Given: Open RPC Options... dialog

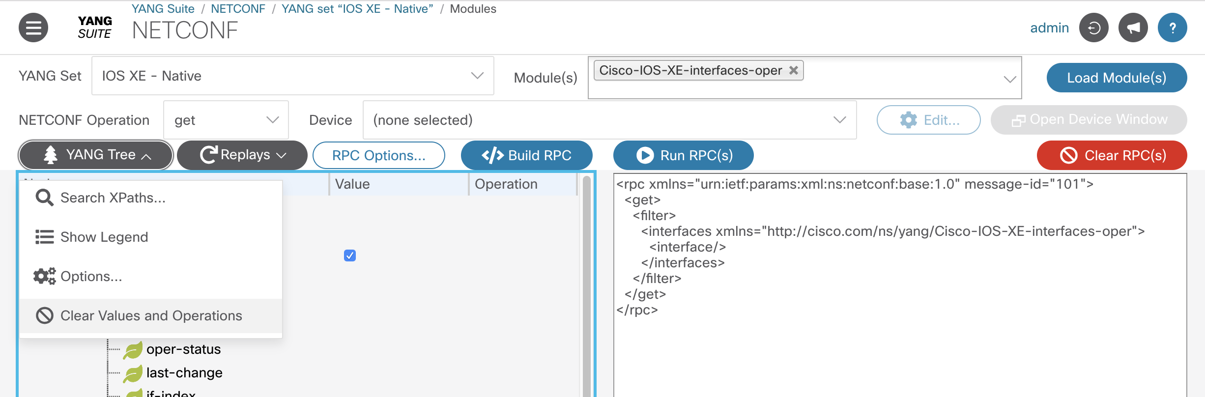Looking at the screenshot, I should (x=379, y=155).
